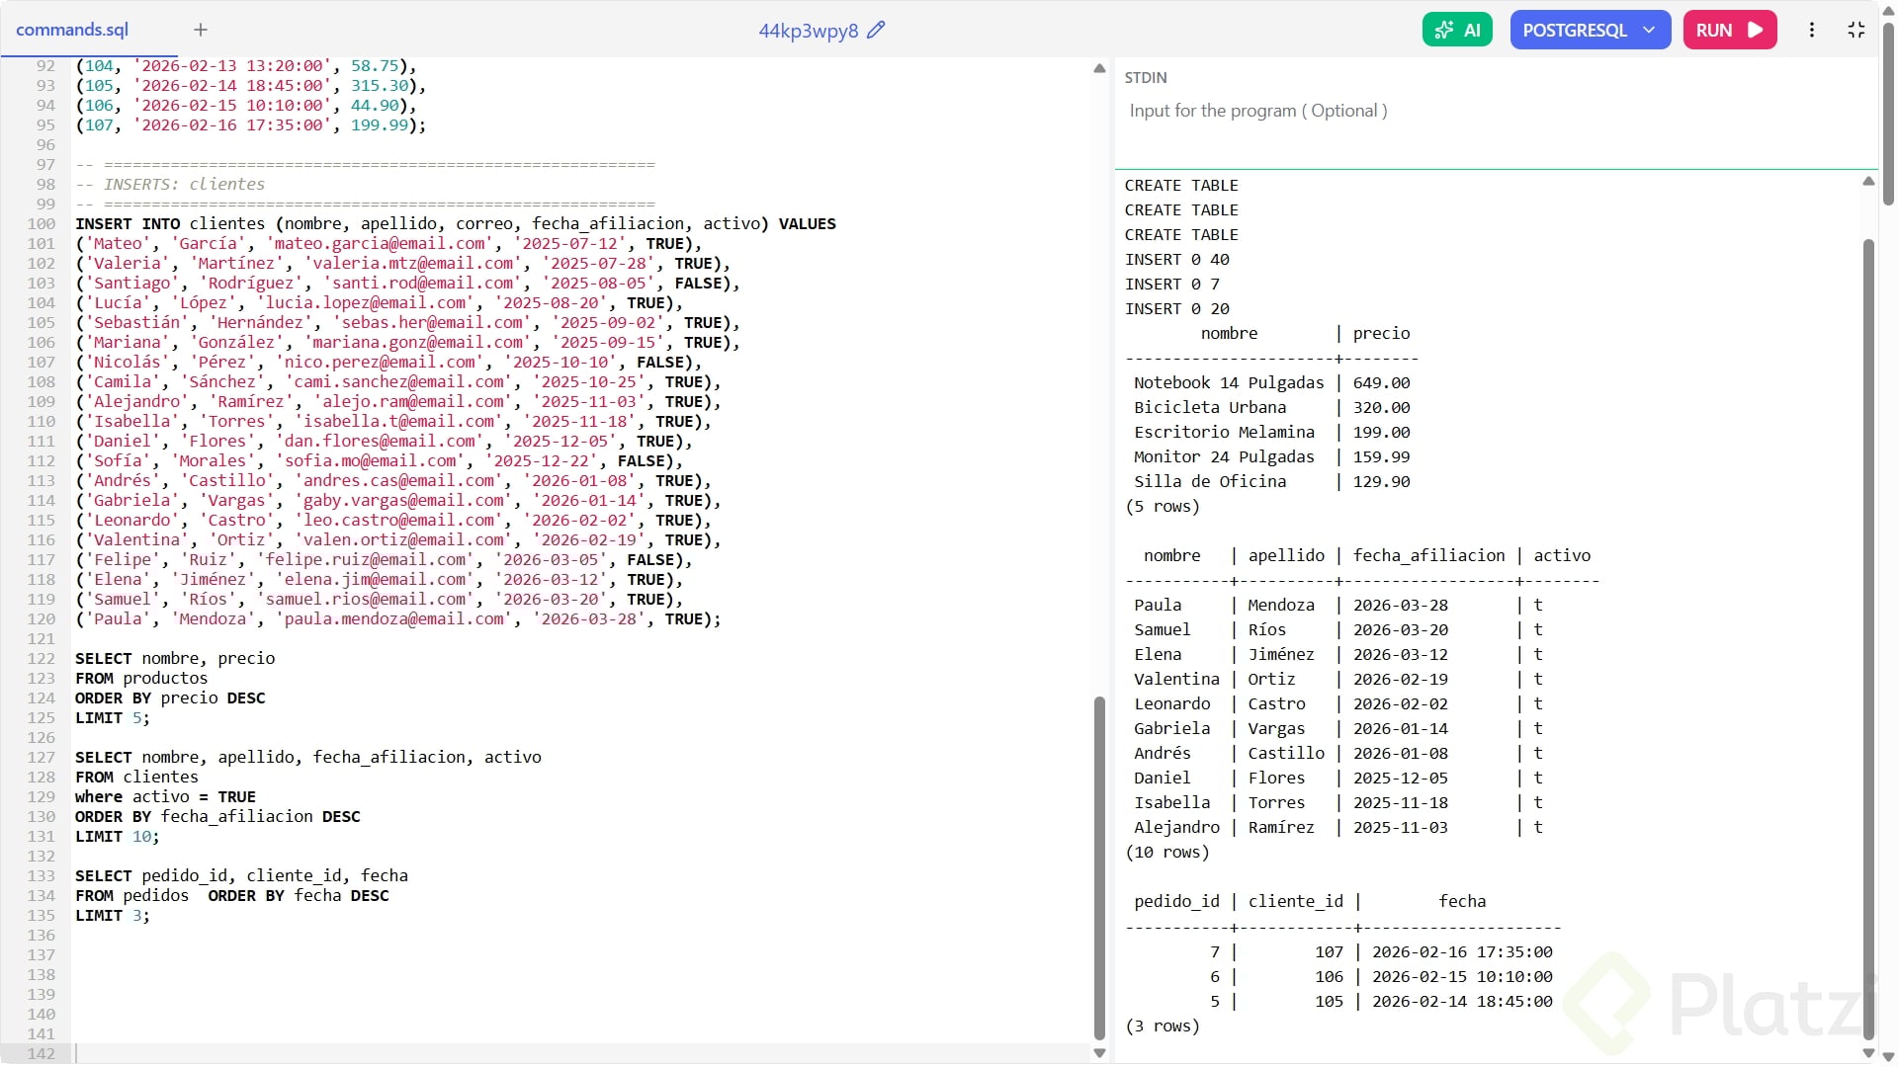
Task: Click the pencil icon to rename project
Action: click(876, 31)
